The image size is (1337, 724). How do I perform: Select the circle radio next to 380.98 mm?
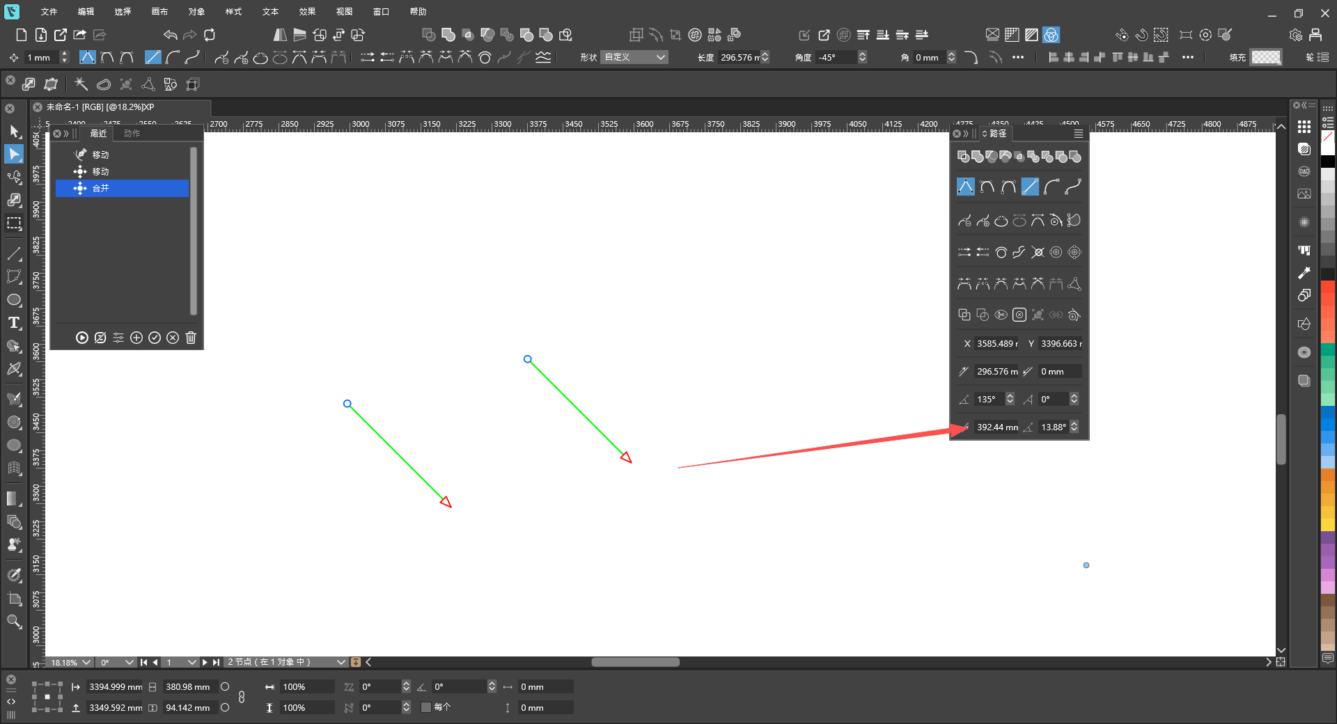click(225, 686)
